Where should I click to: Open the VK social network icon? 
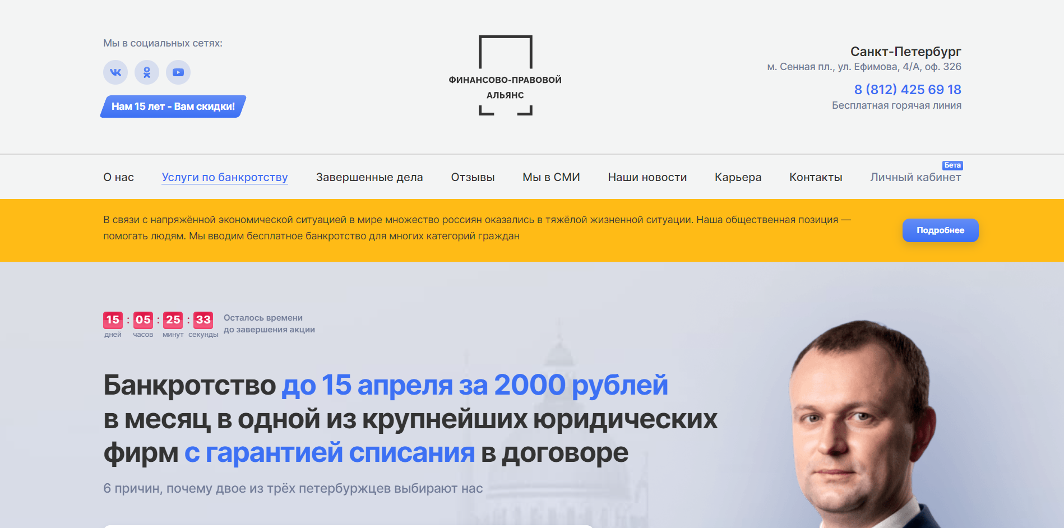(115, 72)
